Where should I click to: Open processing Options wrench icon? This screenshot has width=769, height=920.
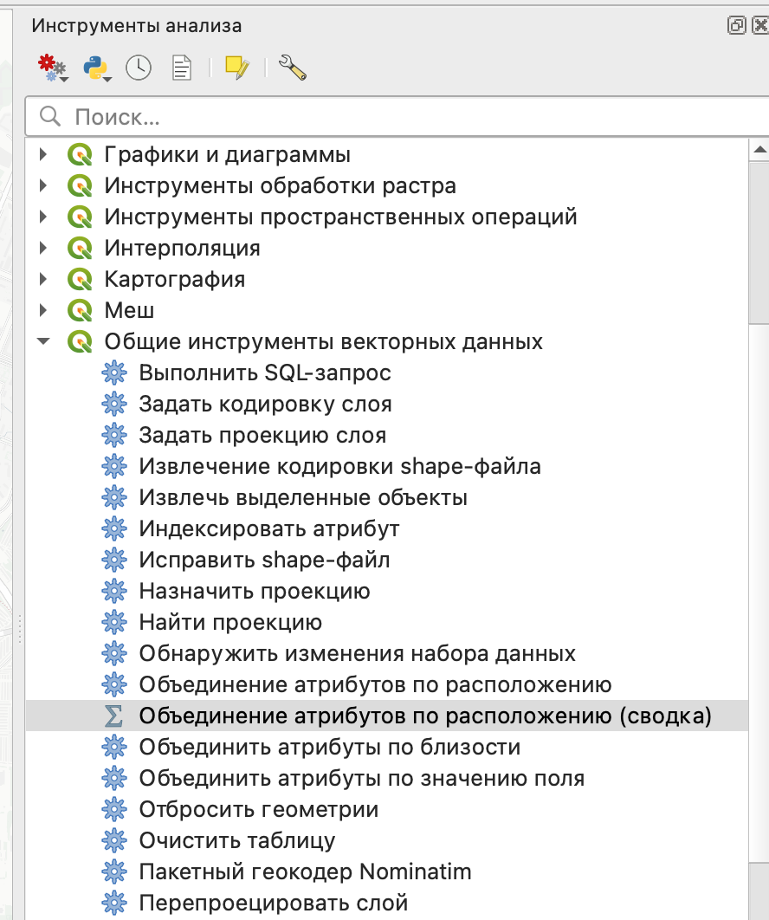pyautogui.click(x=294, y=68)
